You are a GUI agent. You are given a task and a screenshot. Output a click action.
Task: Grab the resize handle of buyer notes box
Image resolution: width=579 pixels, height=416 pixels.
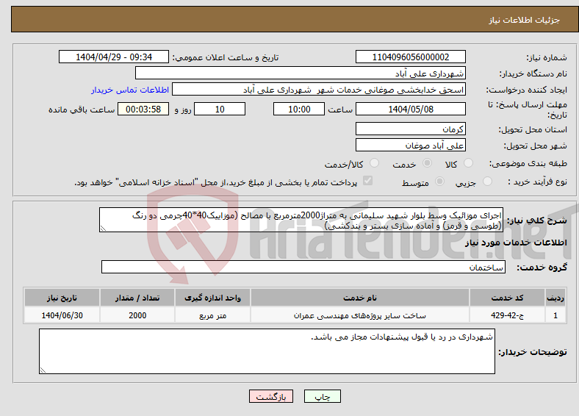pyautogui.click(x=43, y=370)
